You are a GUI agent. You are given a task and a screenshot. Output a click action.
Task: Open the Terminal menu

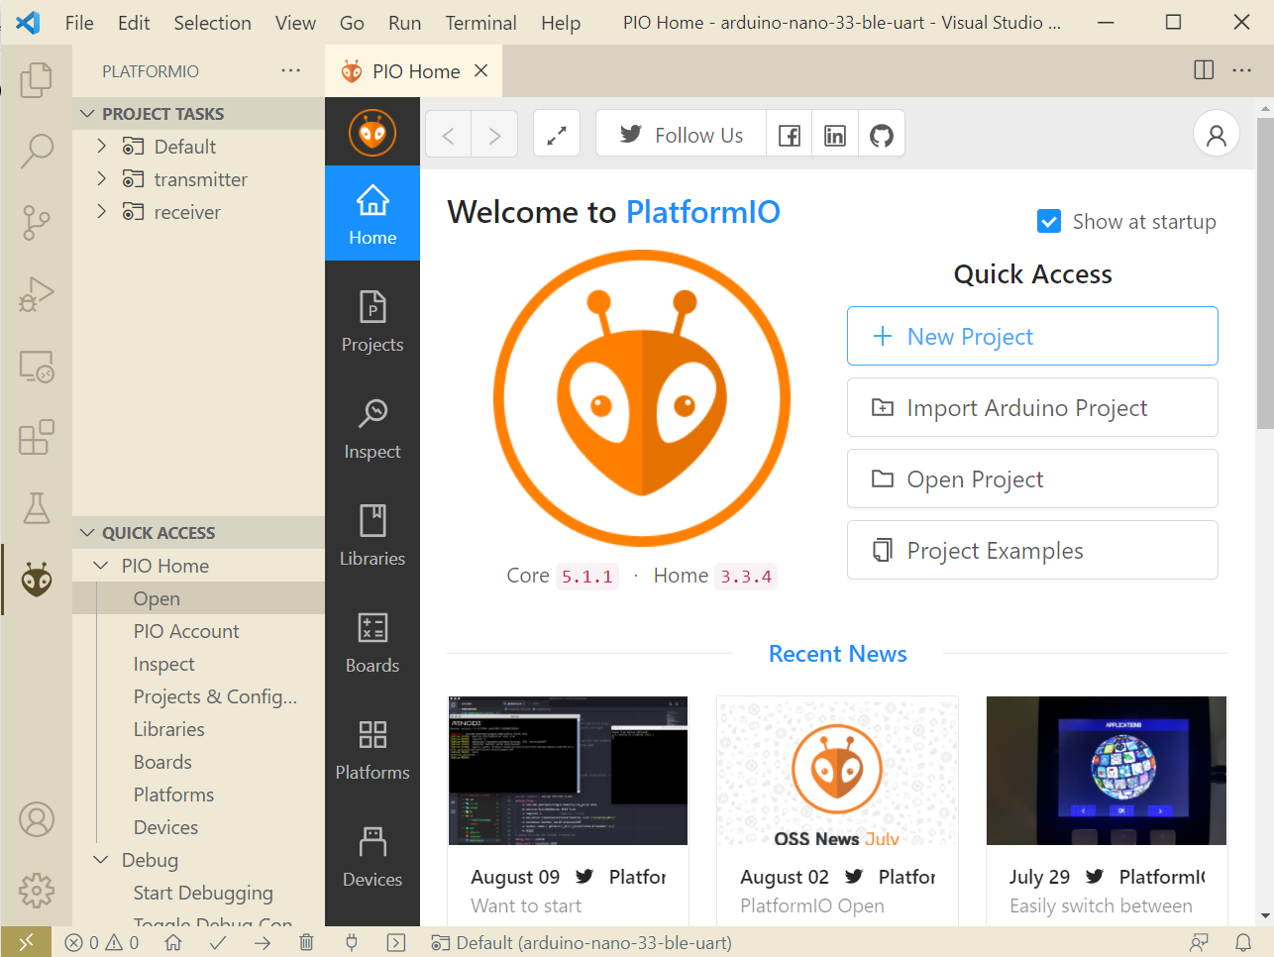click(480, 23)
